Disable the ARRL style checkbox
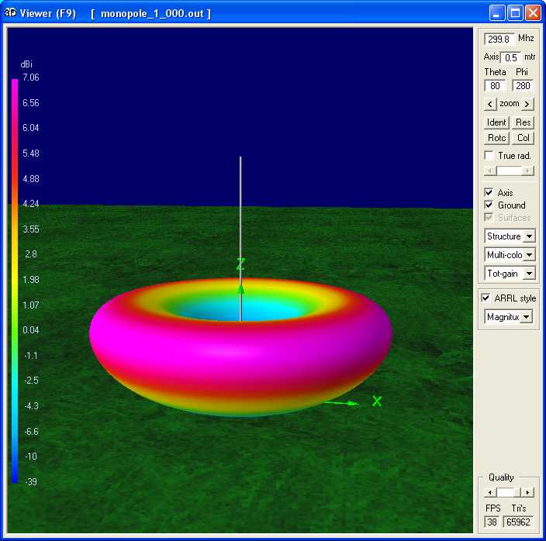 pos(486,298)
